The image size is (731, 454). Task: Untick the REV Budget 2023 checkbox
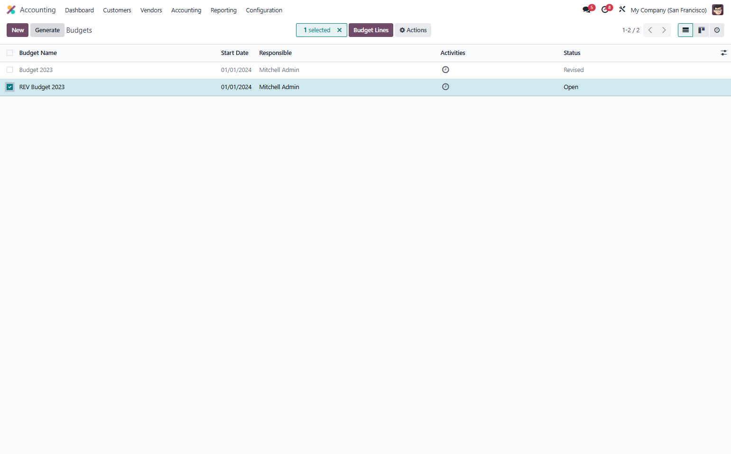(x=9, y=87)
